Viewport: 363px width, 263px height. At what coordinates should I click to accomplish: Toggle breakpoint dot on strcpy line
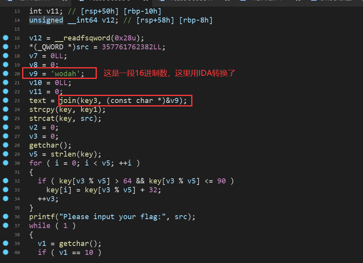tap(5, 109)
